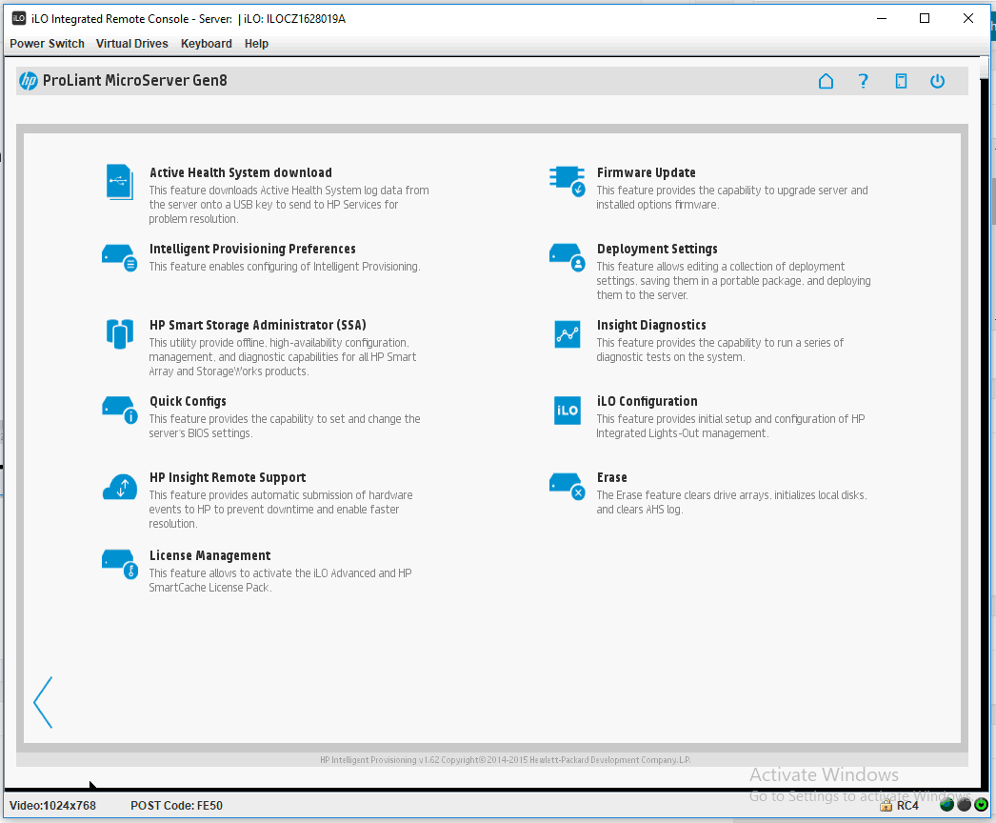Image resolution: width=996 pixels, height=823 pixels.
Task: Click the dark middle status indicator
Action: tap(964, 805)
